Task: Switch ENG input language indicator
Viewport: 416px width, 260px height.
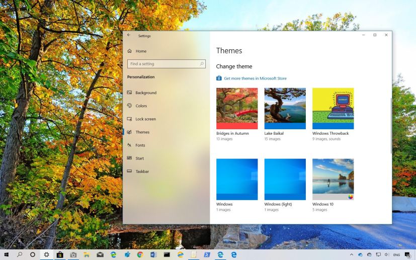Action: (396, 255)
